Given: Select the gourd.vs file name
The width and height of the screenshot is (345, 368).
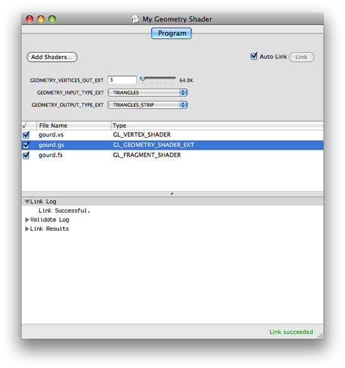Looking at the screenshot, I should click(51, 135).
